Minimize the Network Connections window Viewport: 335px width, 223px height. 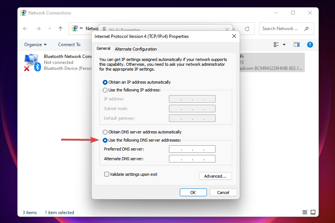[276, 13]
